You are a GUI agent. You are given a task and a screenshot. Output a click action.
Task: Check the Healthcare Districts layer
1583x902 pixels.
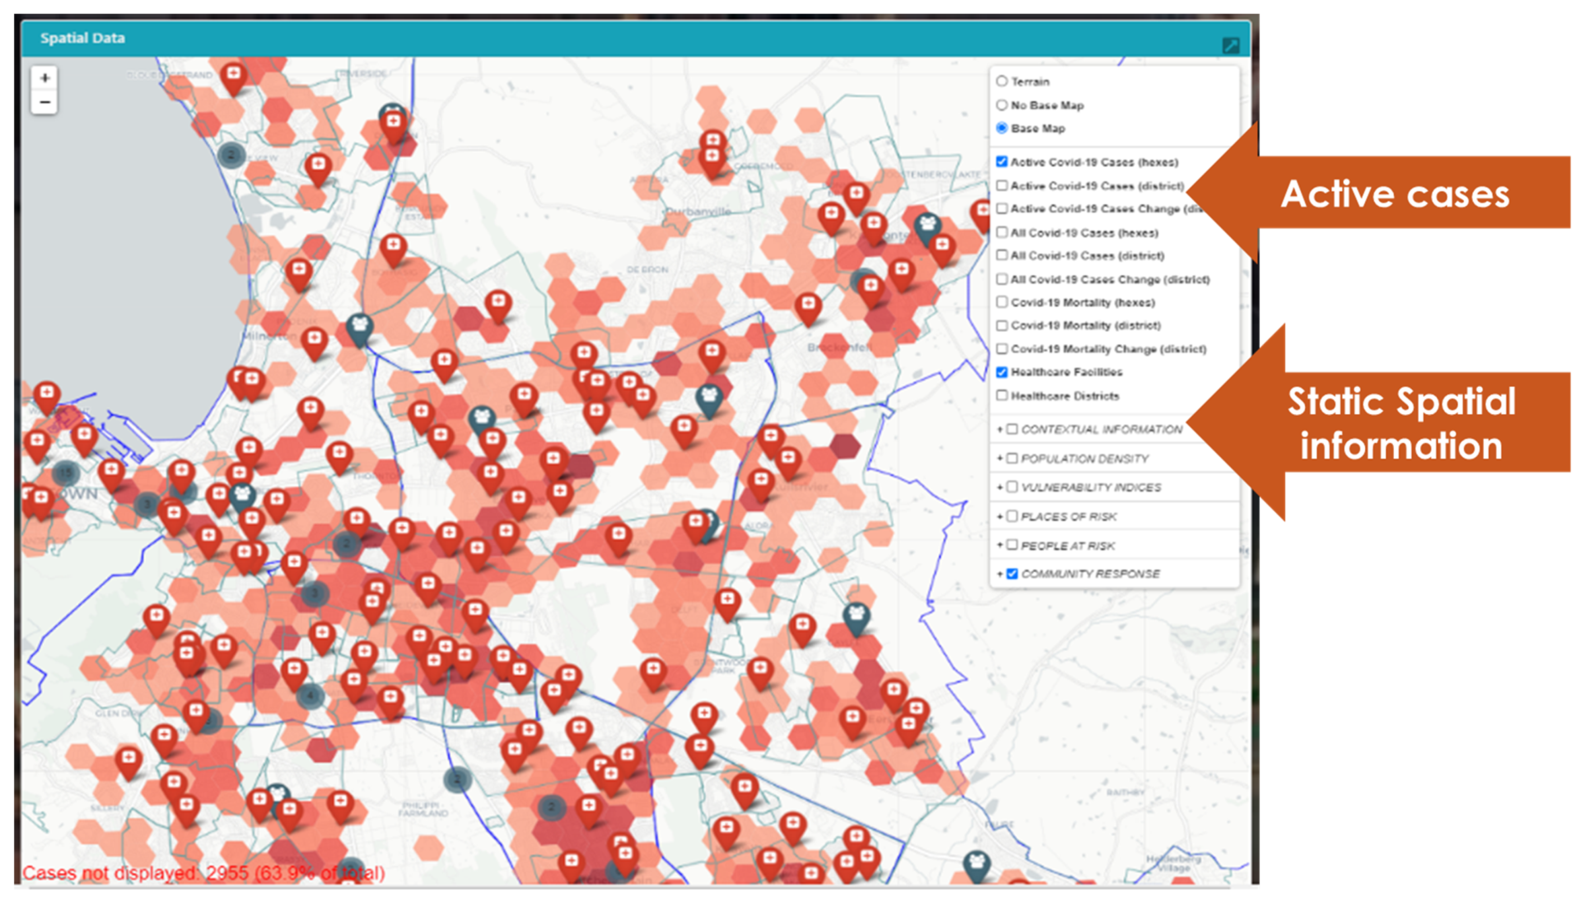1001,395
